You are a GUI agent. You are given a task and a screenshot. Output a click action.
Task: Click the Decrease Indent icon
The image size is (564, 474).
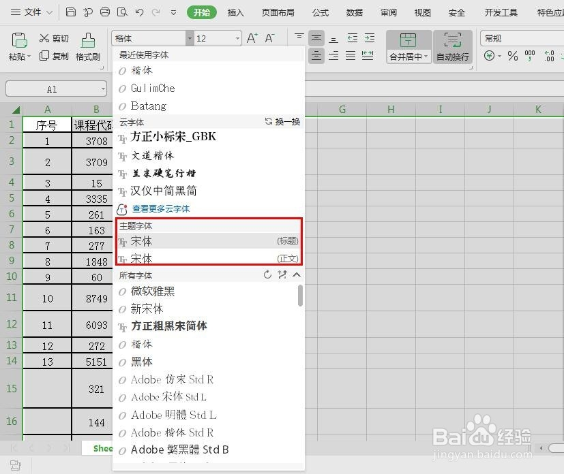coord(353,38)
